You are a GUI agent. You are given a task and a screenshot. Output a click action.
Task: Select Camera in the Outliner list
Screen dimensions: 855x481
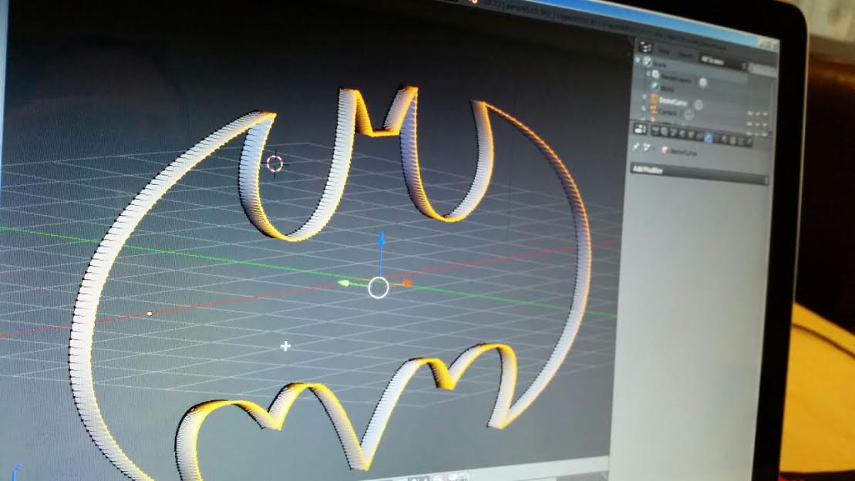[x=668, y=113]
